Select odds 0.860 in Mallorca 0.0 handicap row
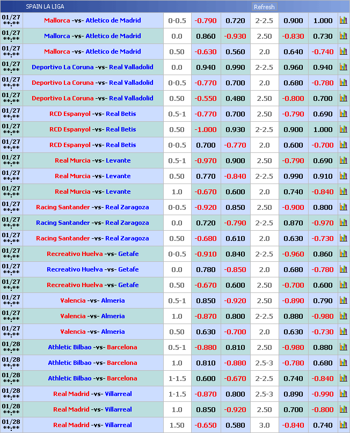 tap(206, 36)
